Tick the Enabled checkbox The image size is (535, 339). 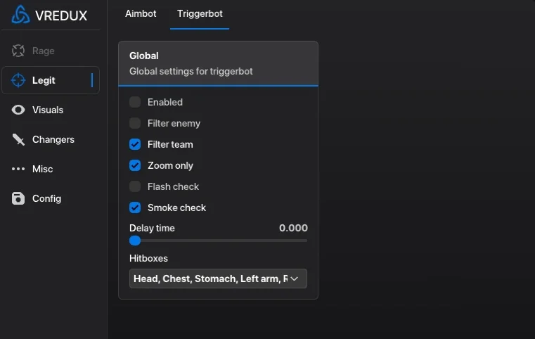tap(135, 102)
